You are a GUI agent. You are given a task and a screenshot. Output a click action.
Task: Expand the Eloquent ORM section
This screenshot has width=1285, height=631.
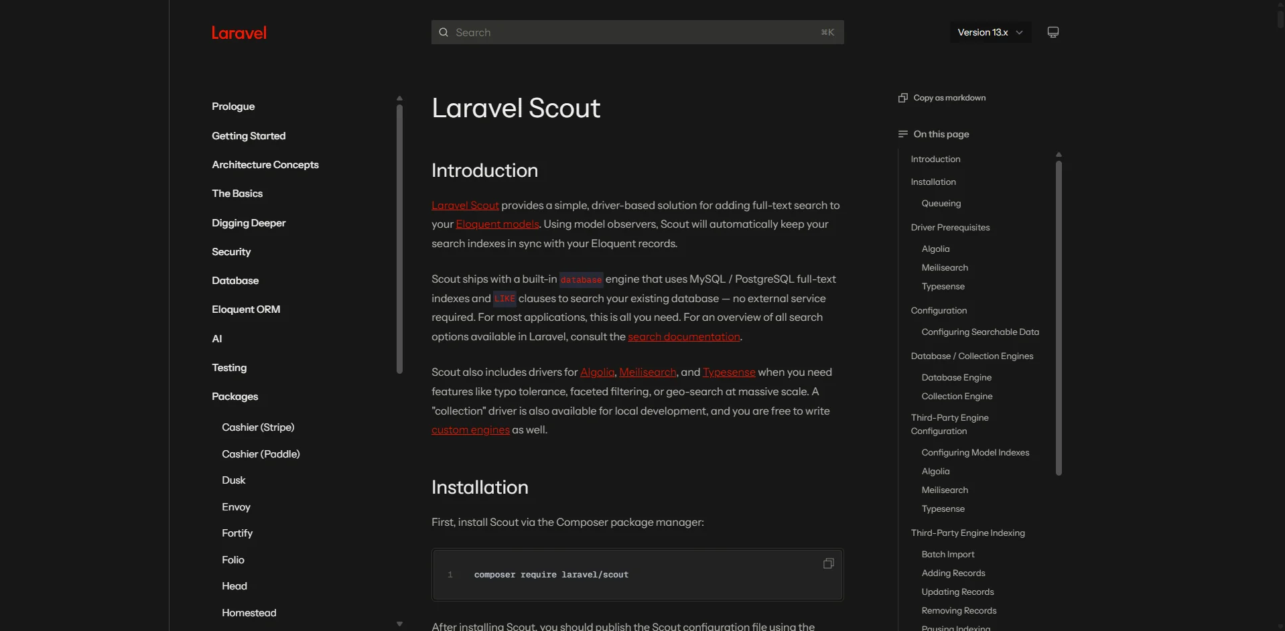(x=246, y=309)
